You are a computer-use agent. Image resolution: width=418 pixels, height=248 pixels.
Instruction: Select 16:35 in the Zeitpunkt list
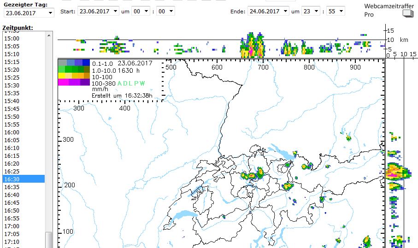23,187
